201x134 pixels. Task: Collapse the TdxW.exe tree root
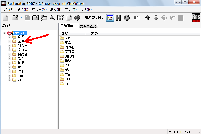(5, 33)
